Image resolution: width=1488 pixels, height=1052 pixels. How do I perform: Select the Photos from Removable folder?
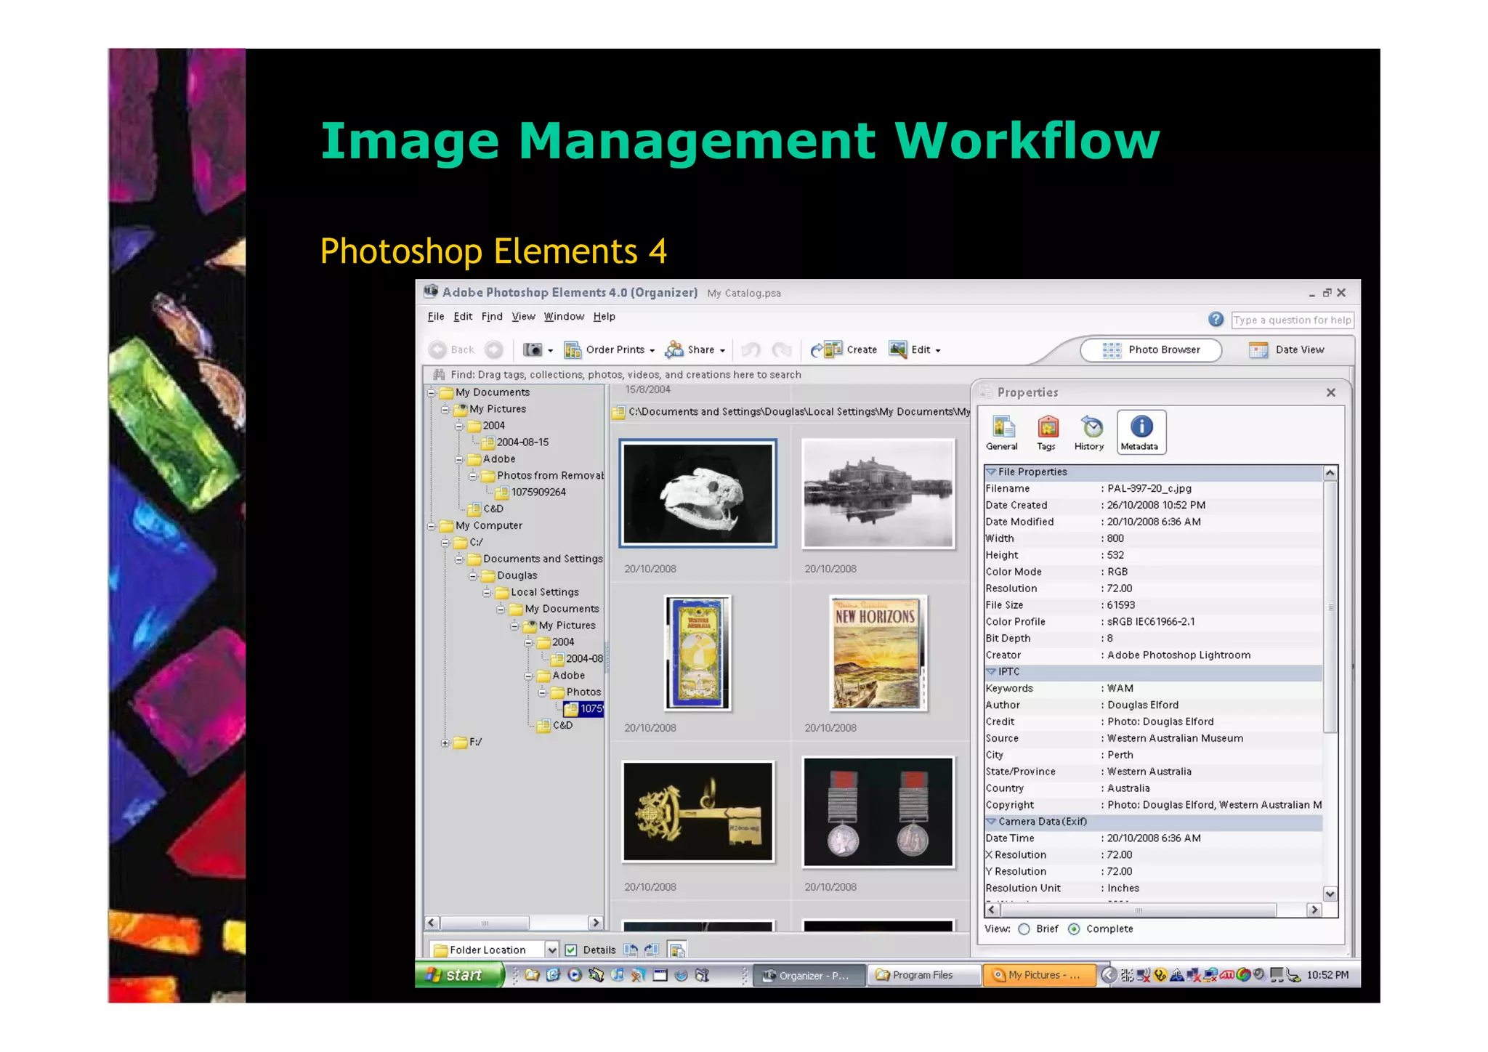point(543,476)
